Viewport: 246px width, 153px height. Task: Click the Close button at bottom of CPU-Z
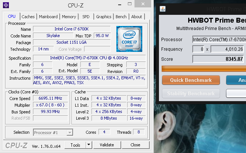(135, 145)
